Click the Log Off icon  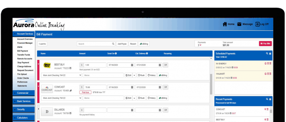coord(257,24)
